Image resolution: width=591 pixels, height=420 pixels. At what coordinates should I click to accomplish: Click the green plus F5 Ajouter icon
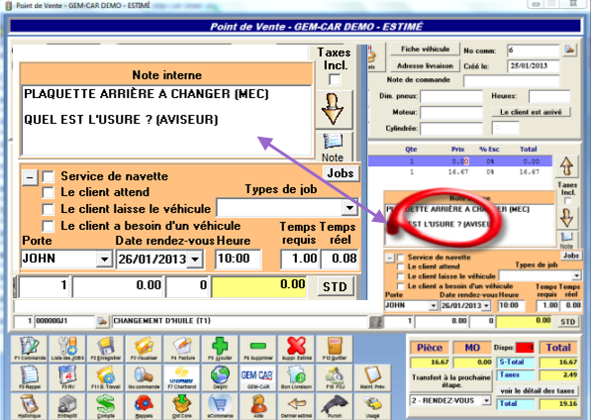[220, 349]
